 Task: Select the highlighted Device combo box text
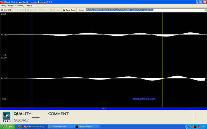coord(120,10)
